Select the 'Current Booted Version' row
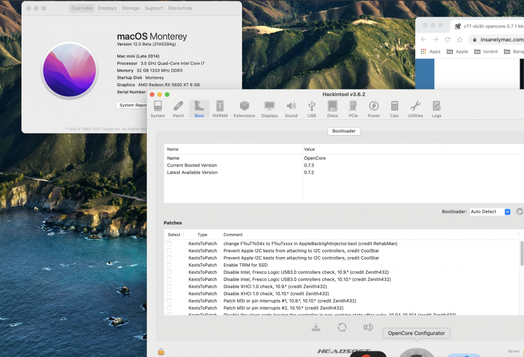This screenshot has width=524, height=357. pyautogui.click(x=344, y=165)
